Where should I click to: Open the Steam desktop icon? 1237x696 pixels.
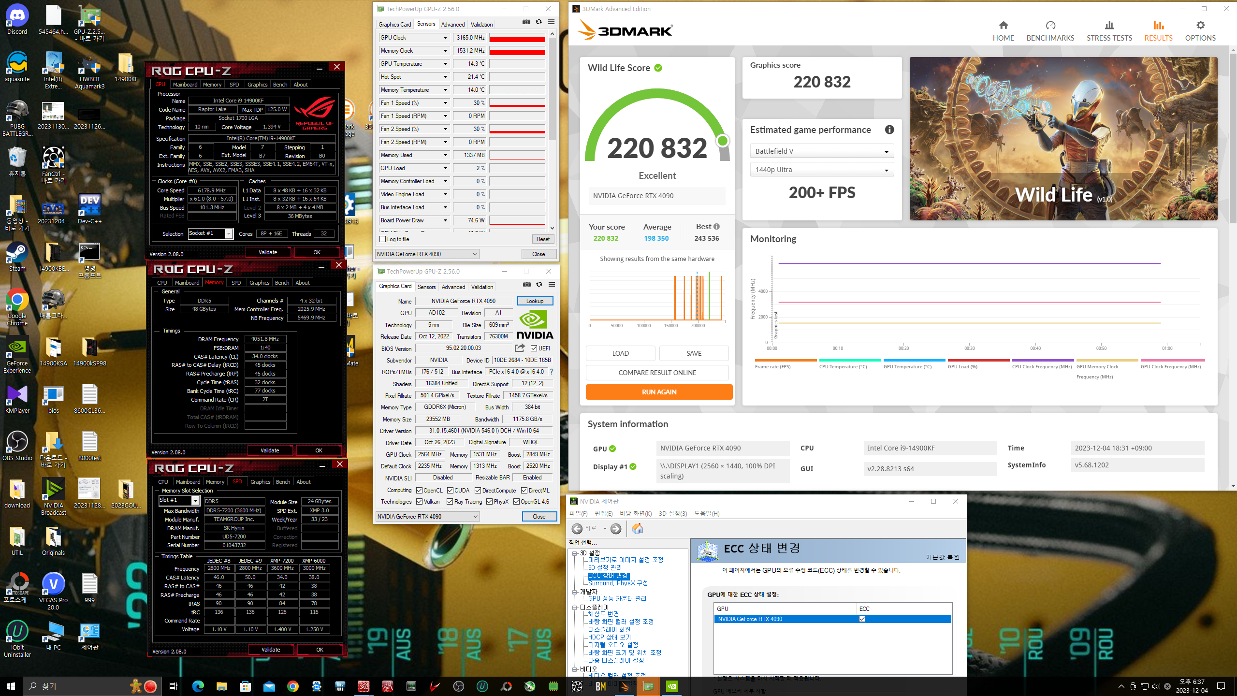tap(17, 256)
